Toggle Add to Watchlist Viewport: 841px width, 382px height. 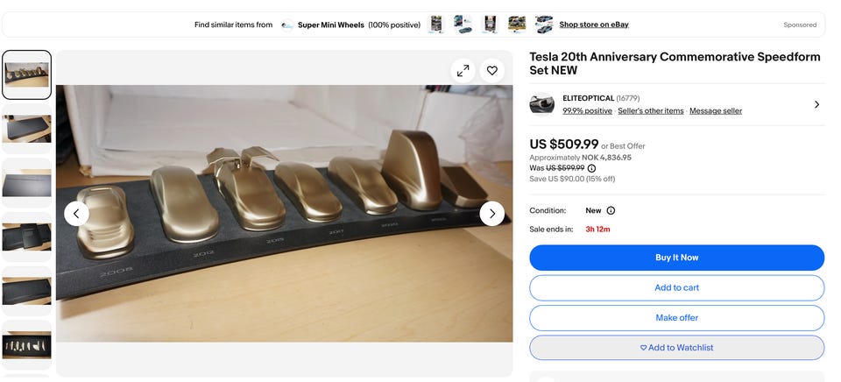click(x=676, y=348)
